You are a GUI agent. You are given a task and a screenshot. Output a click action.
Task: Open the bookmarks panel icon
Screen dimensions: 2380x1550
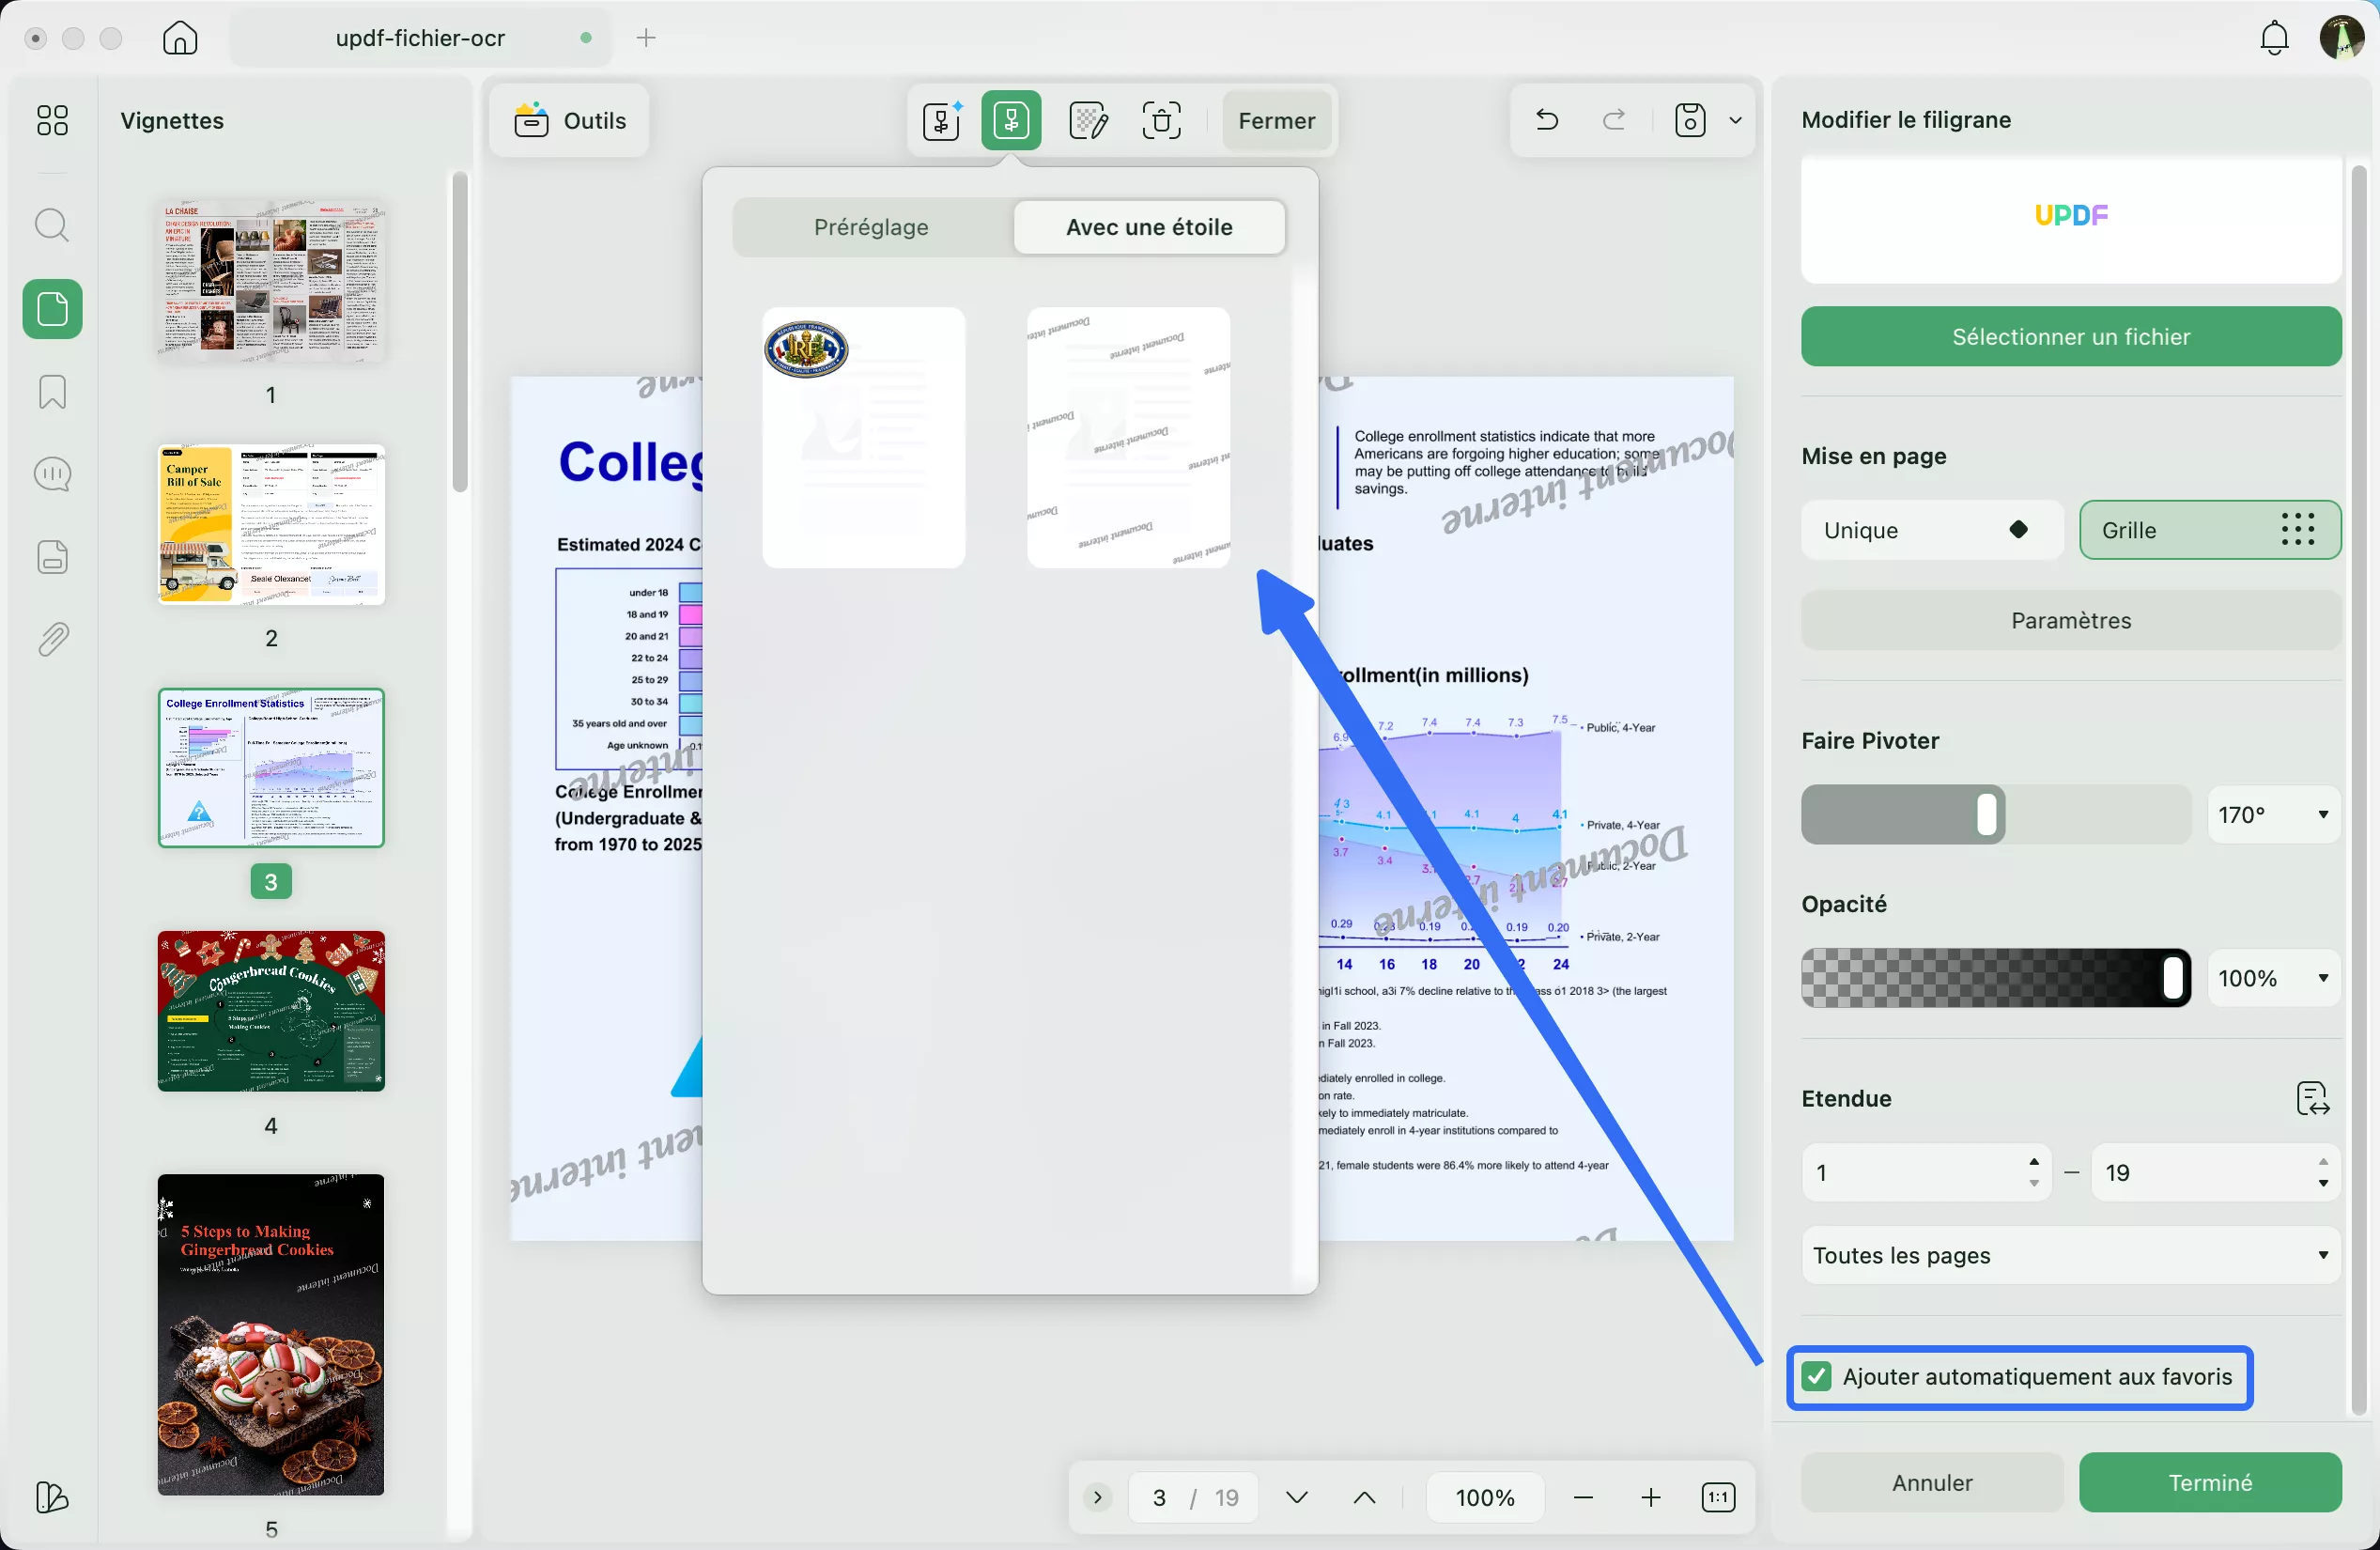tap(52, 391)
